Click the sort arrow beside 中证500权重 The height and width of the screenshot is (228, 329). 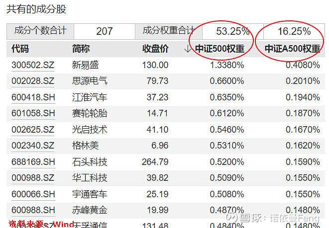188,49
